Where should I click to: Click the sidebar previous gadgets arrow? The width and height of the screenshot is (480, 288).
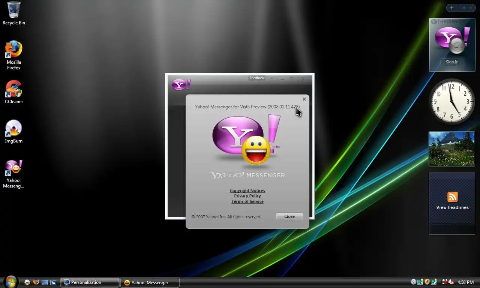463,8
